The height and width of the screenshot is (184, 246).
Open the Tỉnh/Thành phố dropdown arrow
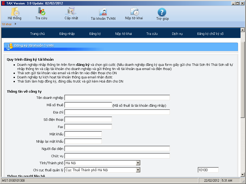click(x=138, y=163)
